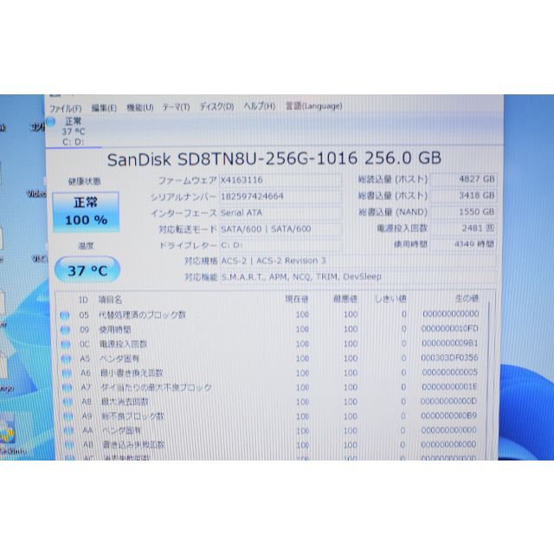This screenshot has height=554, width=554.
Task: Click the status orb for attribute A9
Action: click(x=68, y=416)
